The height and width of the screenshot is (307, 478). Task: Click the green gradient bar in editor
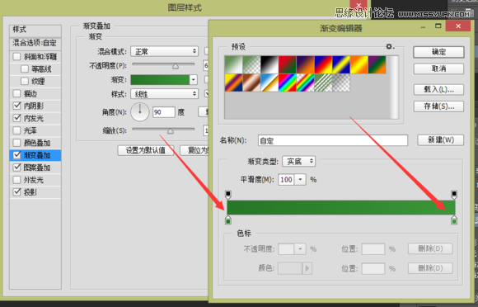(x=341, y=207)
